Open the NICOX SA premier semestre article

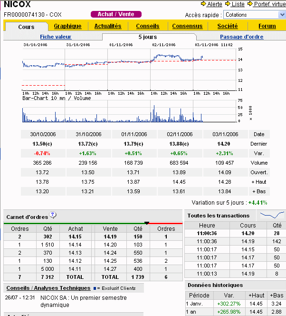point(84,301)
